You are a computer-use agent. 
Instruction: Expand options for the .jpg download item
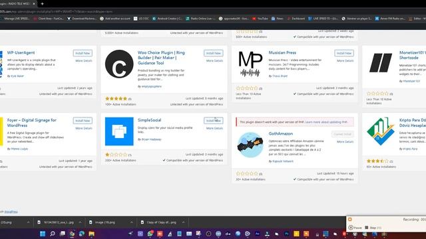pos(80,222)
